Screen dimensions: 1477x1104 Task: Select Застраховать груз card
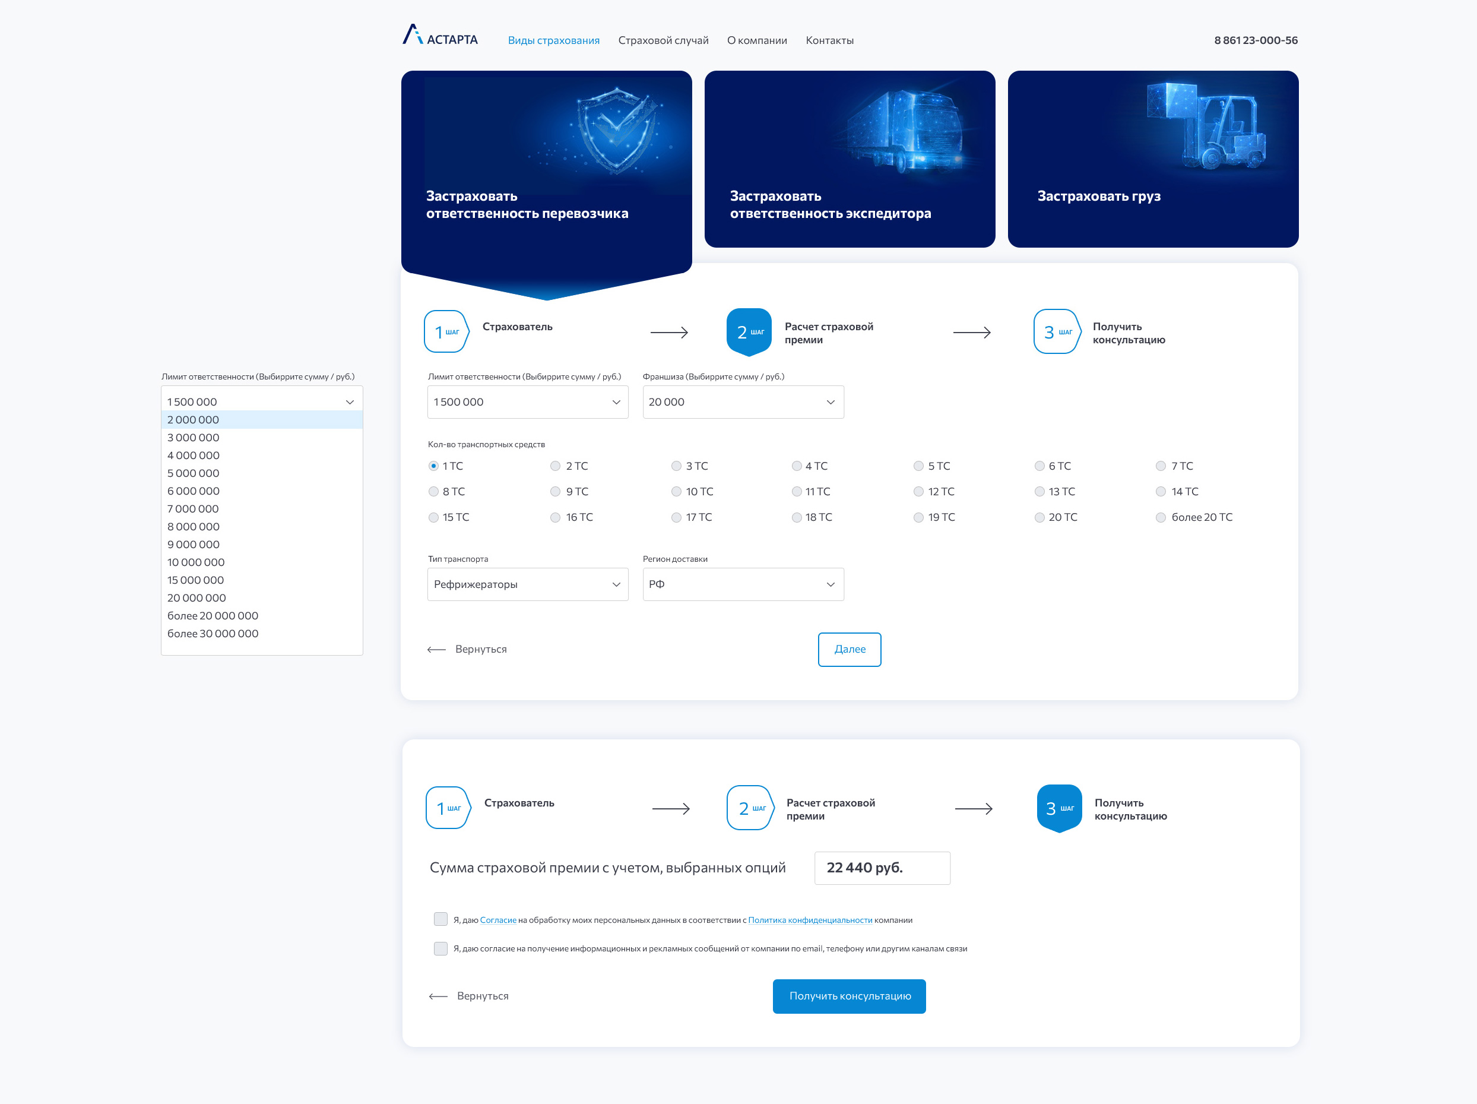[1152, 159]
